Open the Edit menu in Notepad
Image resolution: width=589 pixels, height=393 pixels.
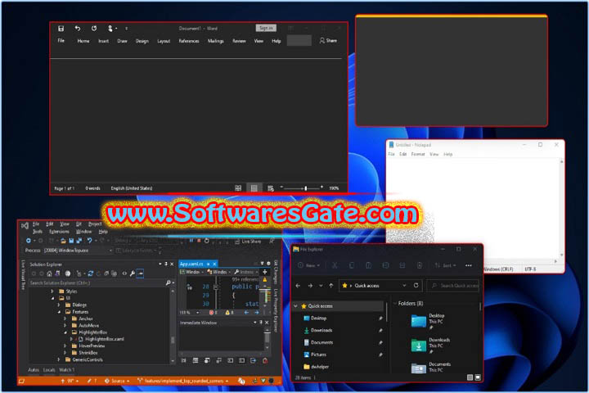(x=402, y=154)
